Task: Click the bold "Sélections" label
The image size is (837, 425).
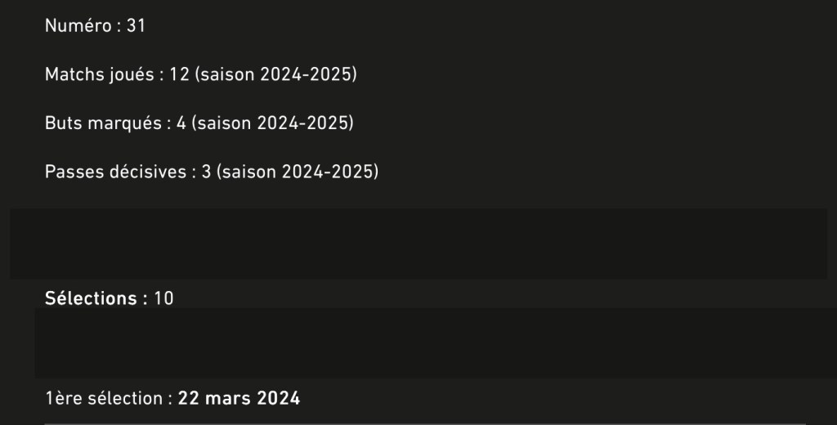Action: (x=91, y=298)
